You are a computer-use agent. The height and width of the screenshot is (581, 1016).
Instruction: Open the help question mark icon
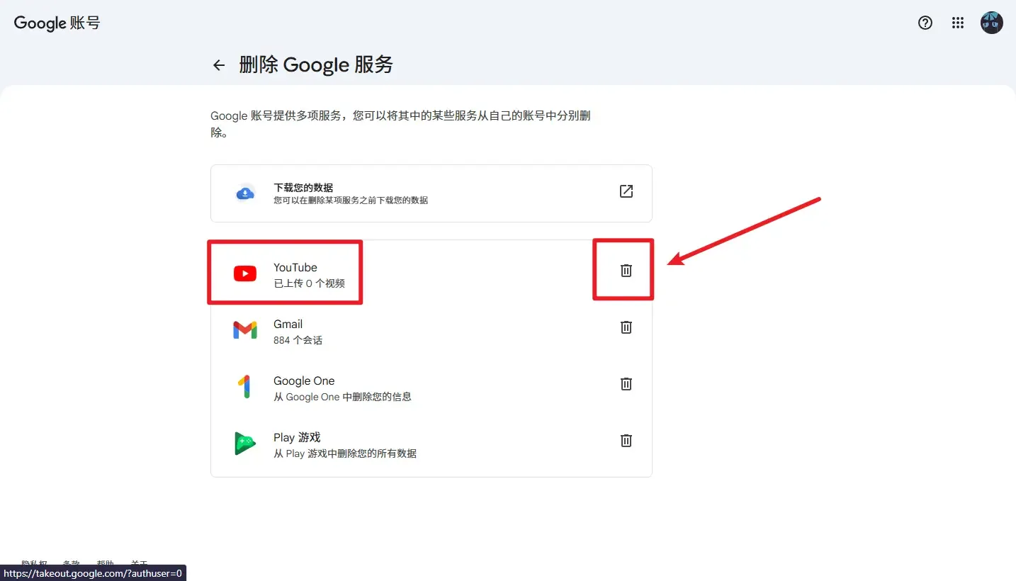pyautogui.click(x=925, y=23)
